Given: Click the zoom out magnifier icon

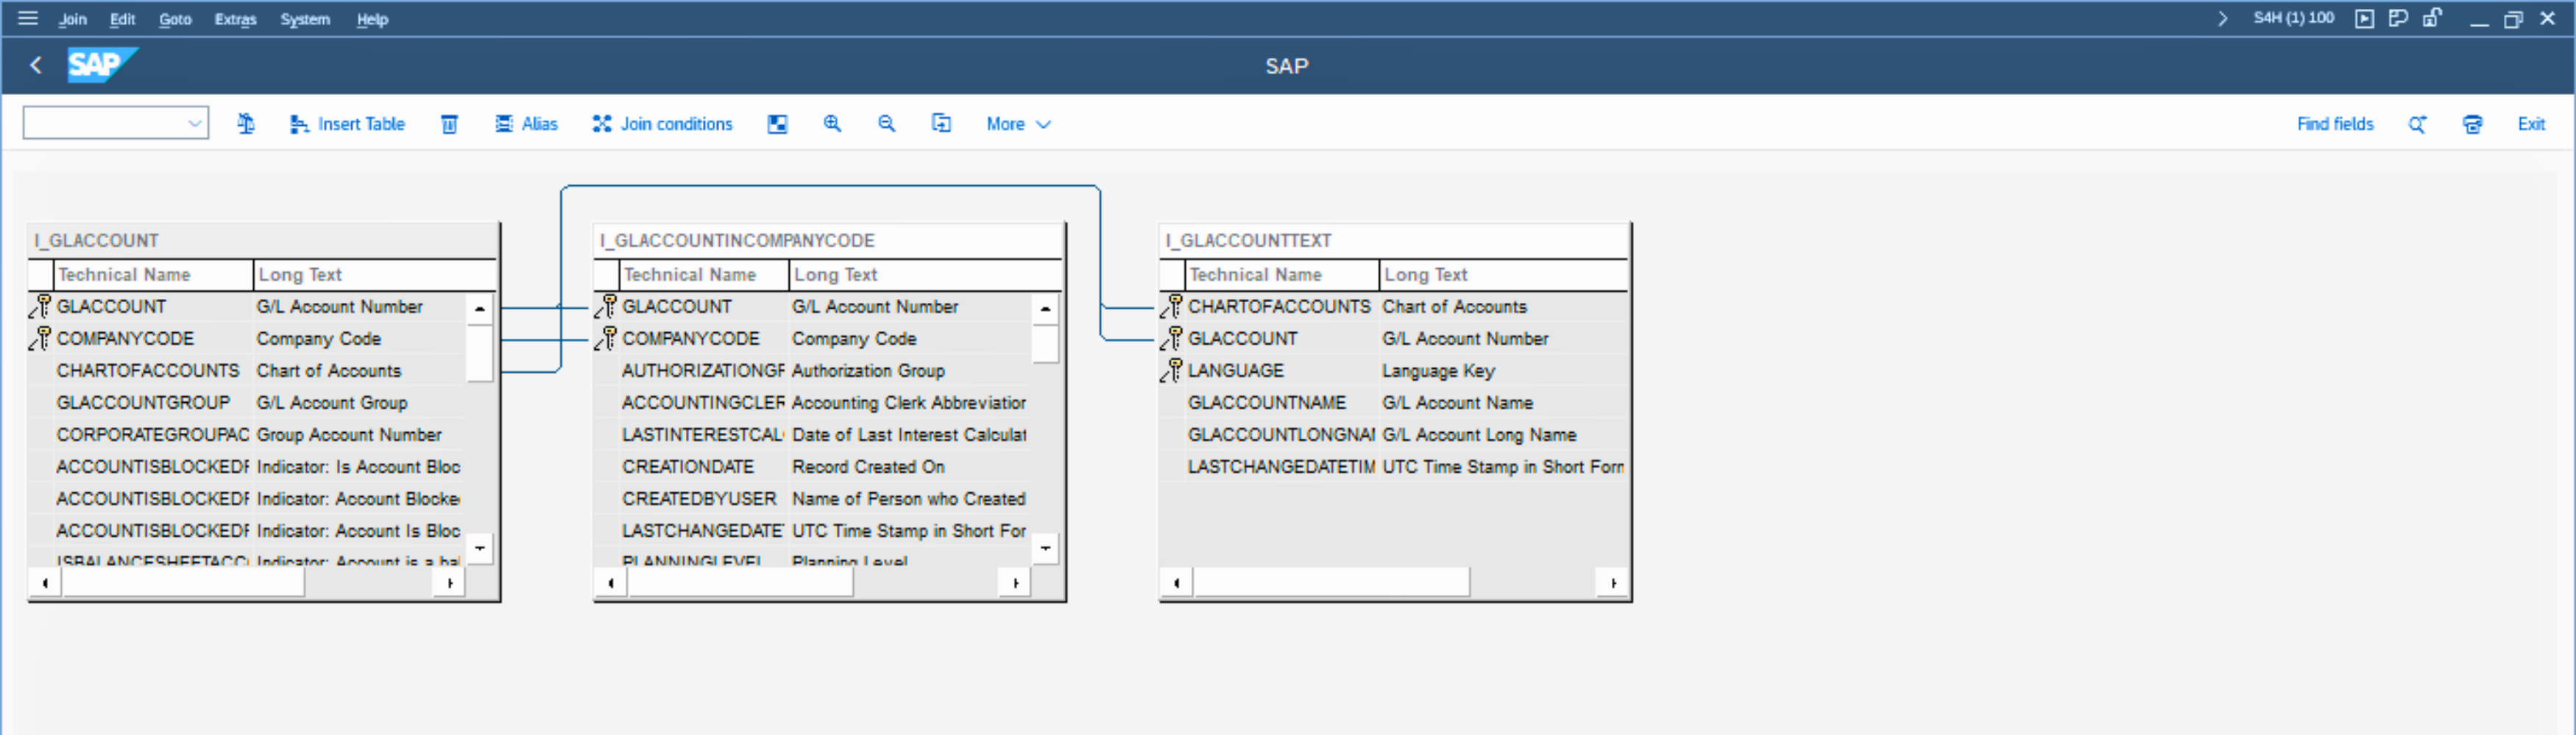Looking at the screenshot, I should click(x=886, y=123).
